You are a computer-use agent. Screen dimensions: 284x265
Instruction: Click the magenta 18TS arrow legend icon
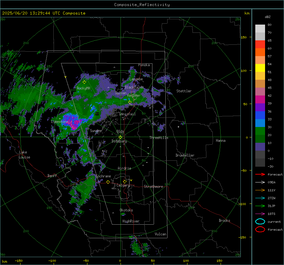click(260, 214)
